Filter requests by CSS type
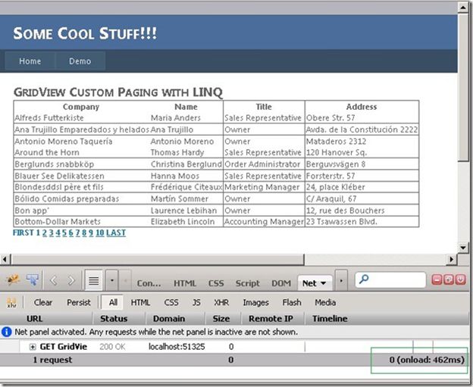This screenshot has height=387, width=473. [171, 302]
